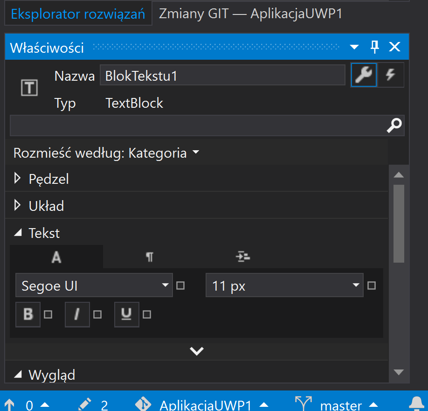Viewport: 428px width, 411px height.
Task: Click property marker next to Underline
Action: [x=147, y=314]
